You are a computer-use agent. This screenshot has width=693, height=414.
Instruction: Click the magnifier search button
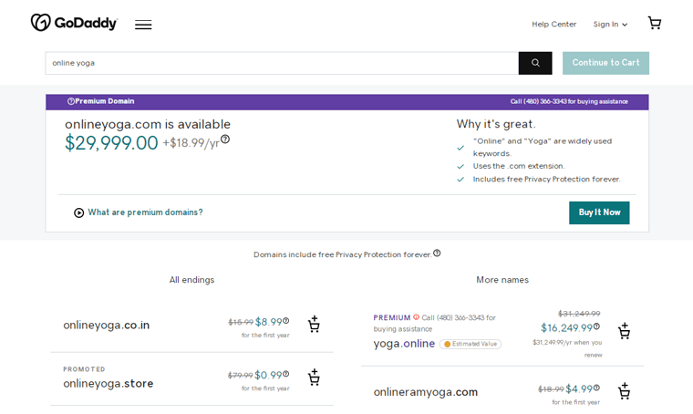point(535,63)
